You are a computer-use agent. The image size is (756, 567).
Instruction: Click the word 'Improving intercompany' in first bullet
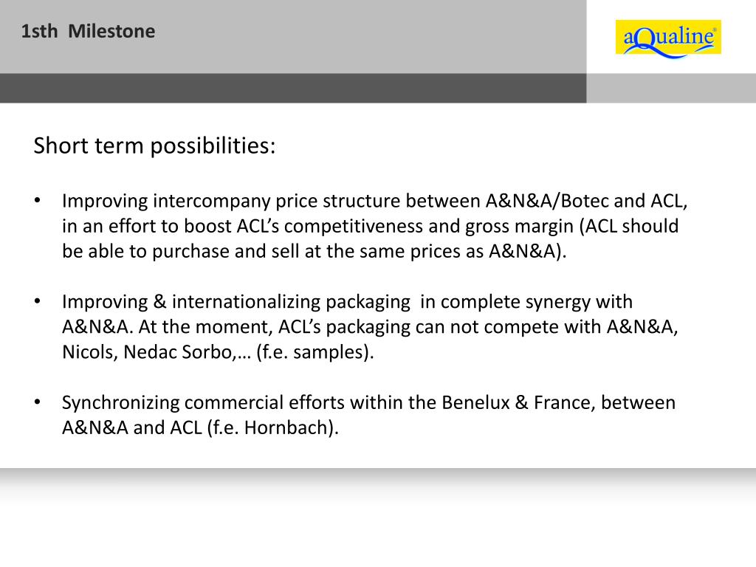point(166,201)
